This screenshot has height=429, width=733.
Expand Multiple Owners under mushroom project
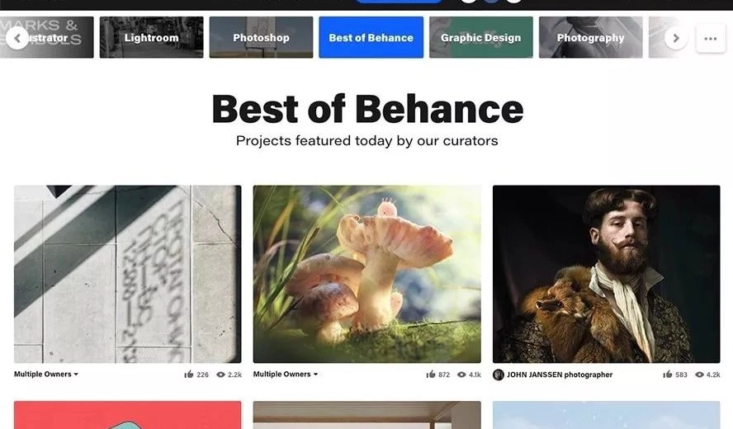(x=286, y=375)
